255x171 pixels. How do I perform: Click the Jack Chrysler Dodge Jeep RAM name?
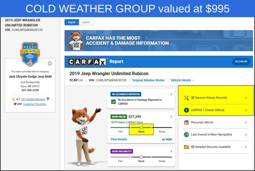click(30, 76)
